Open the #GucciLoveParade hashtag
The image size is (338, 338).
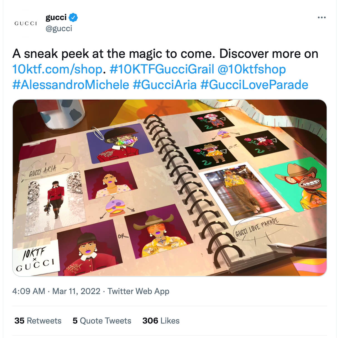point(254,85)
